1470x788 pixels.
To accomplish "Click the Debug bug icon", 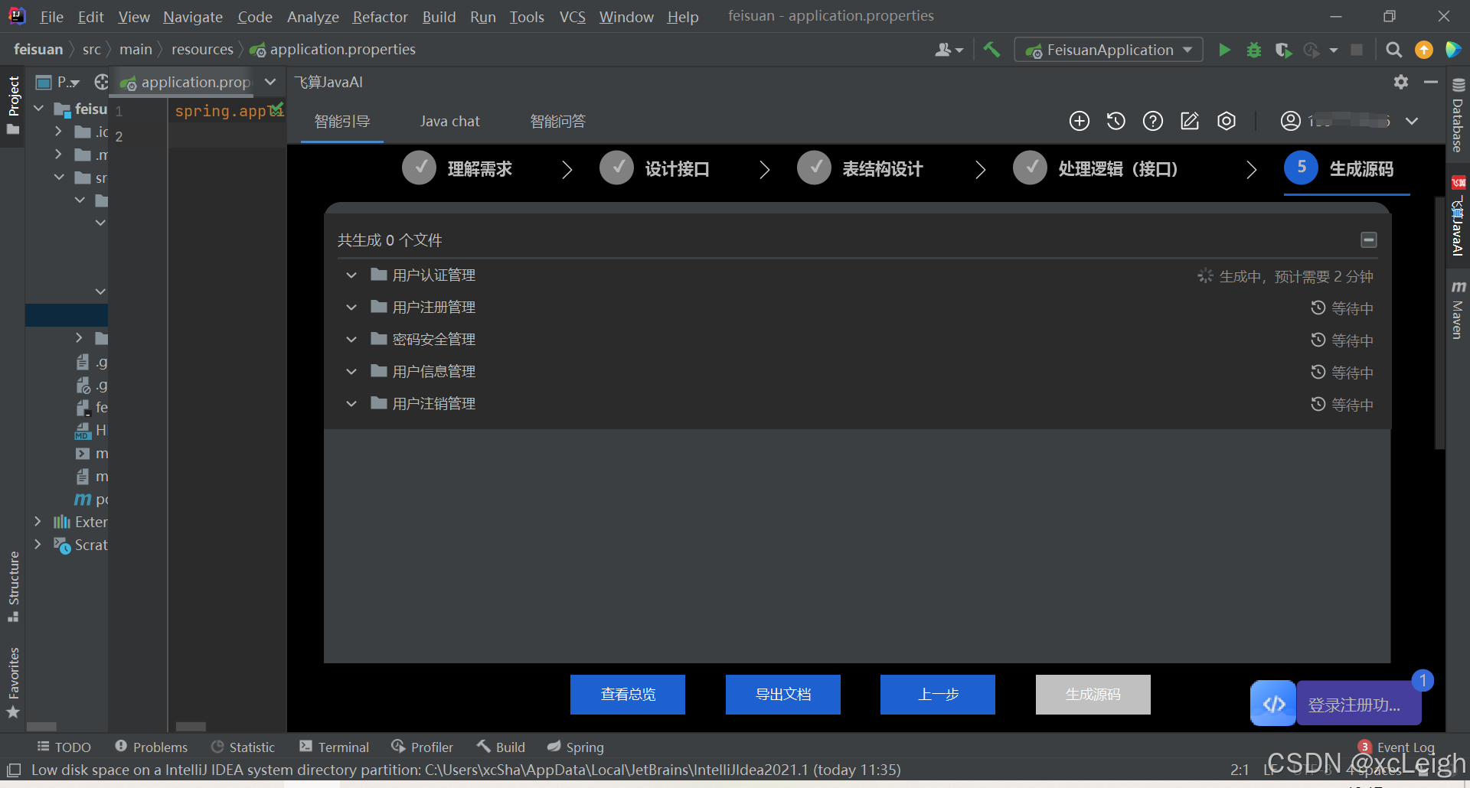I will [x=1253, y=50].
